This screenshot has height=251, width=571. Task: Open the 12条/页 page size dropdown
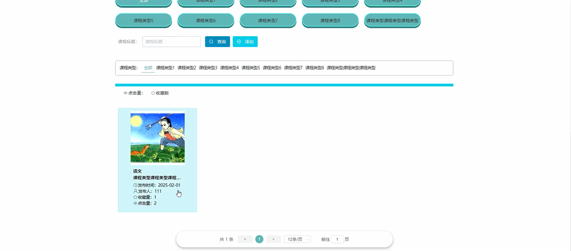[297, 239]
